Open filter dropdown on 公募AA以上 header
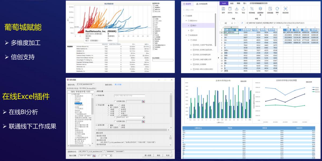322x161 pixels. pyautogui.click(x=237, y=30)
